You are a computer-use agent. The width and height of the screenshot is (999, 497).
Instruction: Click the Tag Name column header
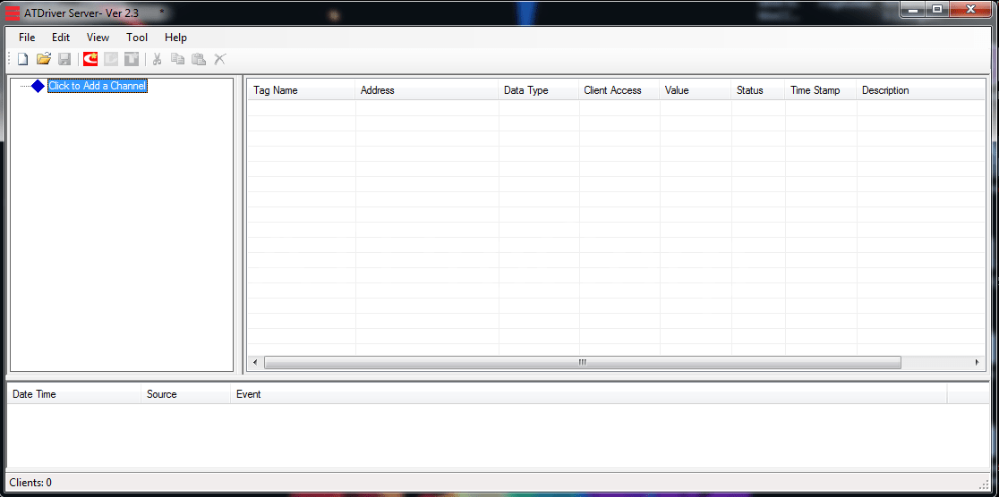(x=302, y=90)
